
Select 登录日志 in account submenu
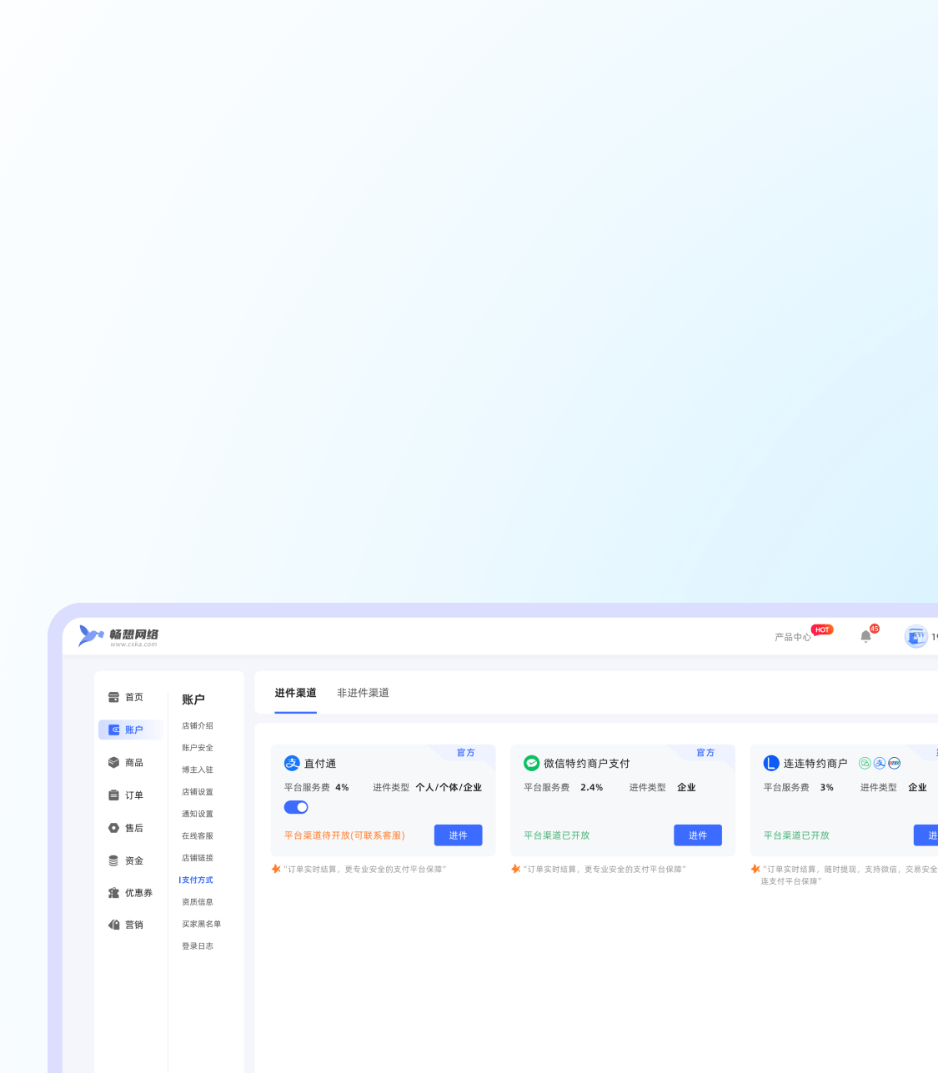pos(198,946)
